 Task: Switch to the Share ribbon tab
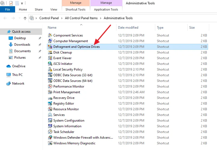(x=39, y=9)
